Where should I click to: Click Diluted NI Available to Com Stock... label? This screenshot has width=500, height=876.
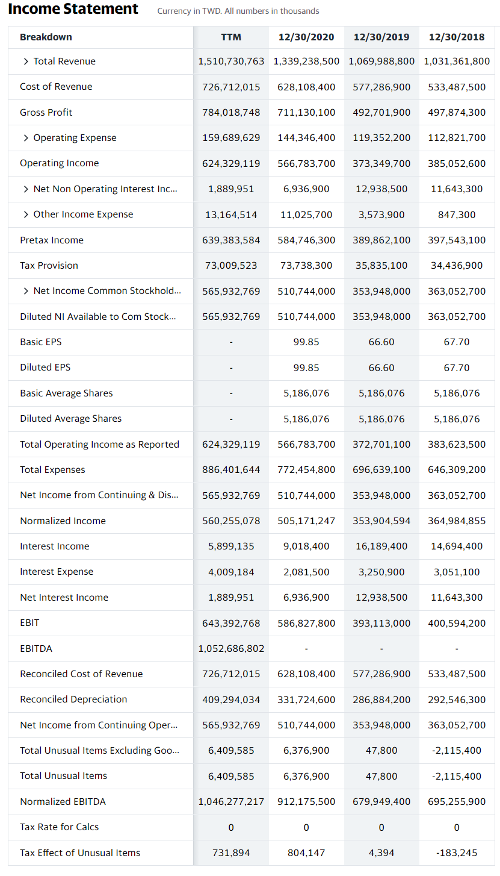pos(98,316)
